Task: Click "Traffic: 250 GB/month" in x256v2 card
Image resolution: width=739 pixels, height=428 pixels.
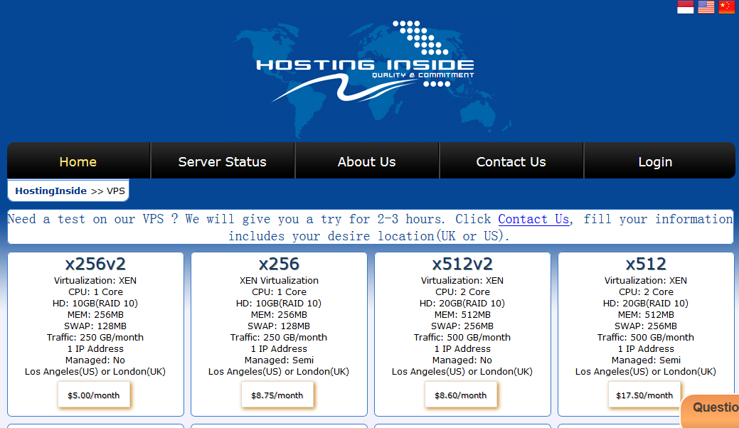Action: 95,338
